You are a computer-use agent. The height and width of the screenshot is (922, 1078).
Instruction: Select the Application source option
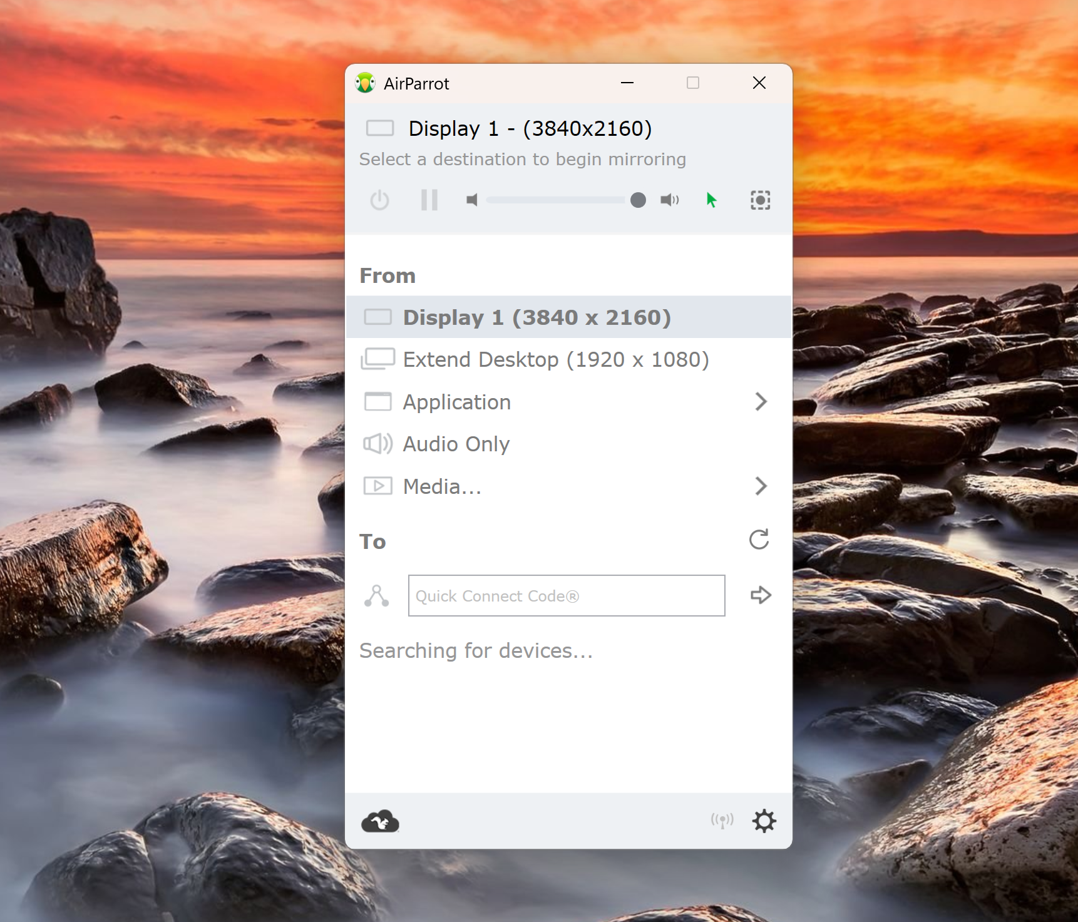[568, 402]
